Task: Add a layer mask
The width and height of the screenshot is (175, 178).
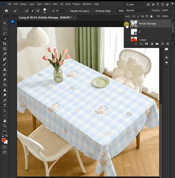Action: point(146,44)
